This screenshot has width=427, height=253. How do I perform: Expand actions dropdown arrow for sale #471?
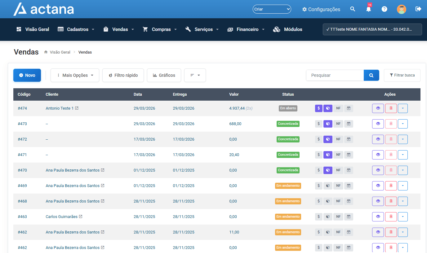(403, 155)
